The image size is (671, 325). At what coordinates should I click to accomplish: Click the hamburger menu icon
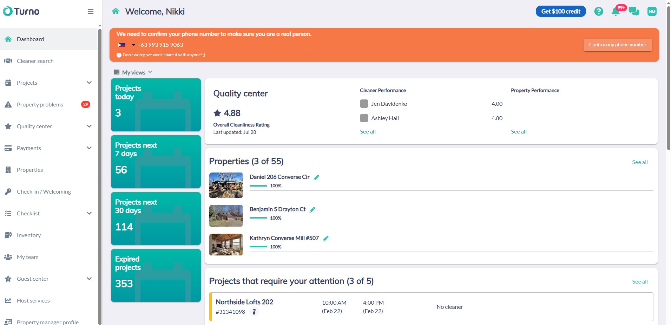click(91, 11)
